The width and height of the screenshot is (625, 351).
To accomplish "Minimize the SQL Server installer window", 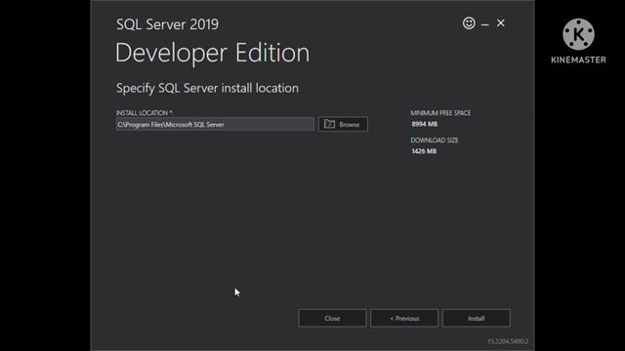I will point(484,24).
